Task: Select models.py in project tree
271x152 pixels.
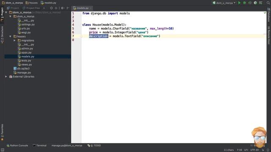Action: (28, 56)
